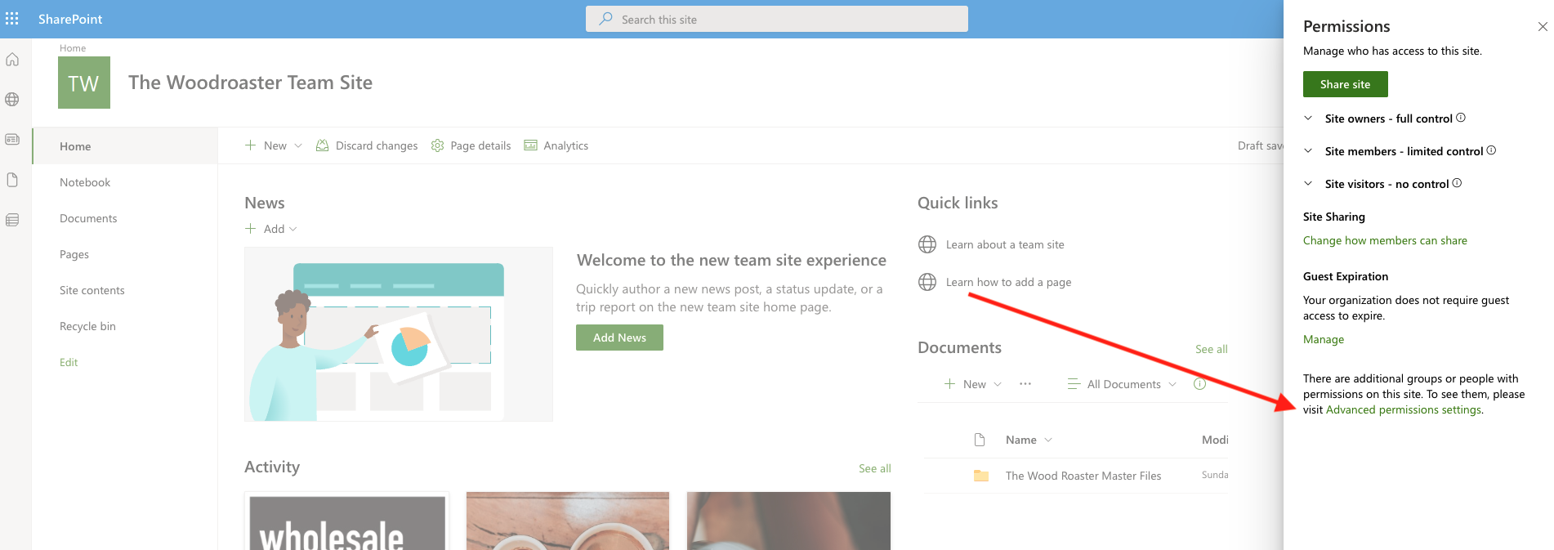
Task: Click See all next to Documents
Action: point(1211,349)
